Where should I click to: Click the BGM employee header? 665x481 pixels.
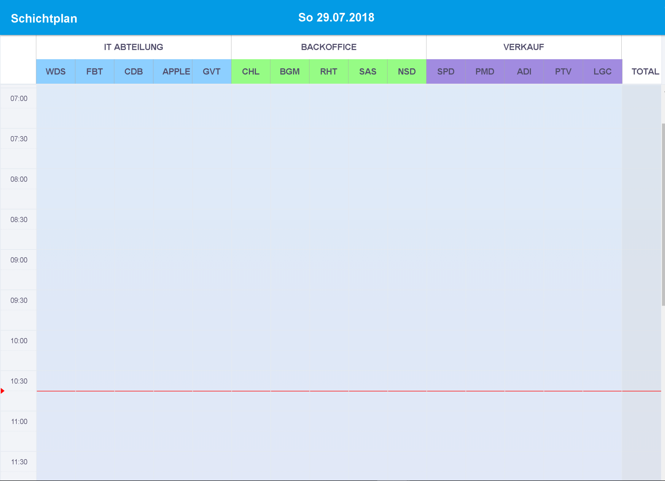coord(290,71)
